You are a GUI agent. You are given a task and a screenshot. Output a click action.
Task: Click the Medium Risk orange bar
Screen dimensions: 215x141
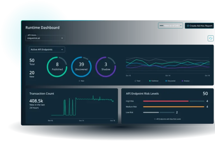pos(174,107)
